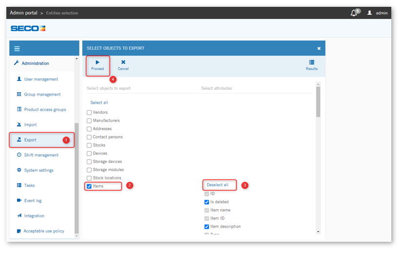Click the admin username label
Viewport: 403px width, 253px height.
point(382,13)
